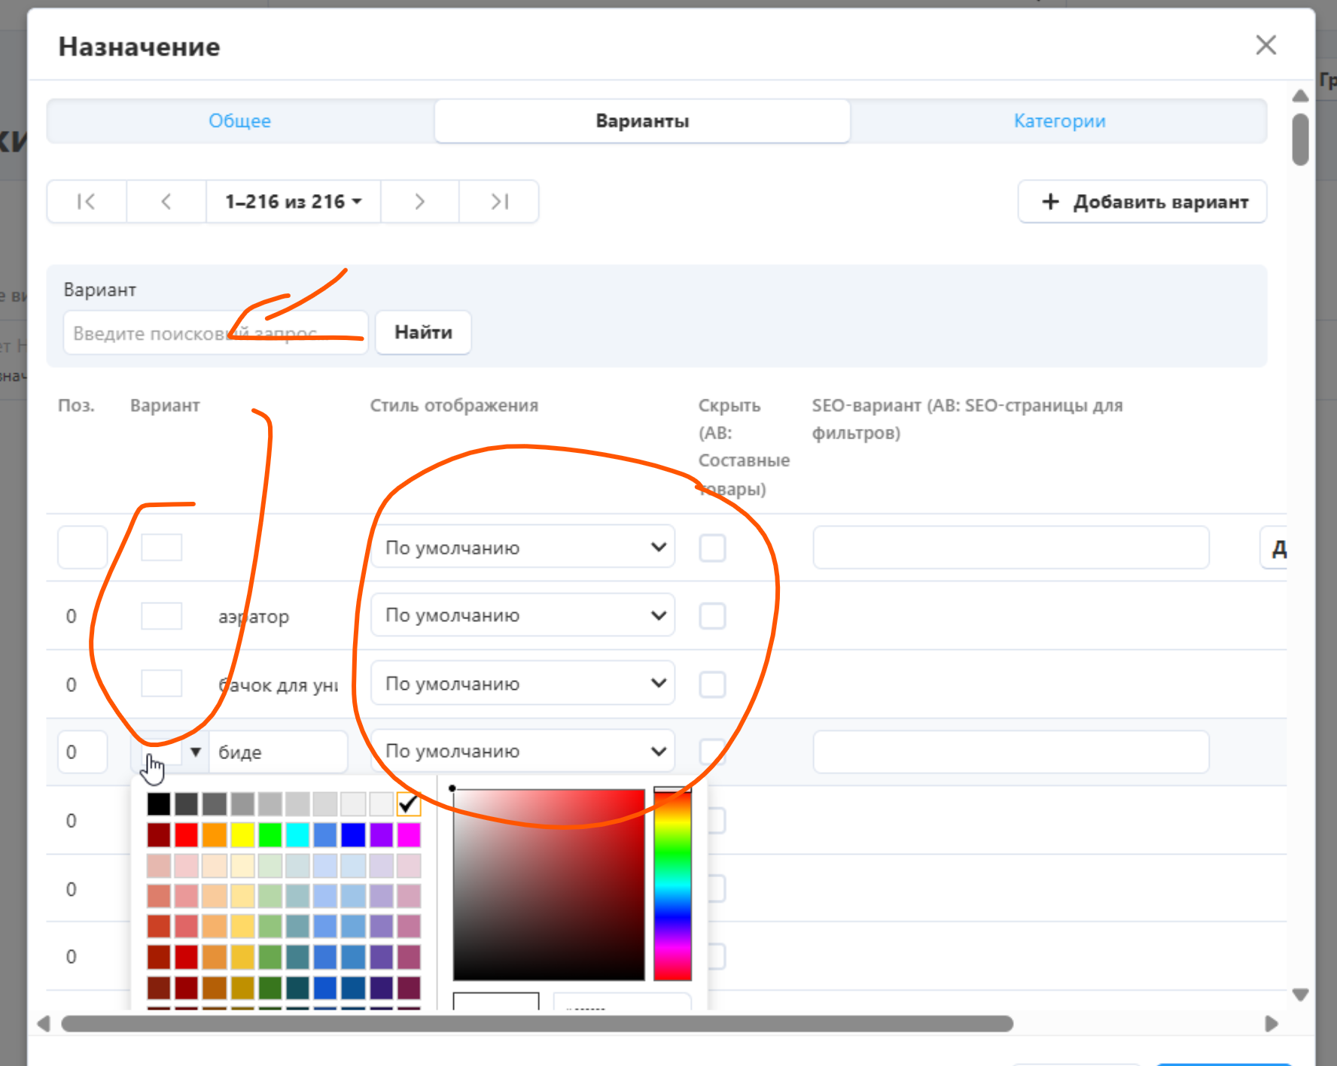Switch to the Категории tab
Image resolution: width=1337 pixels, height=1066 pixels.
click(x=1059, y=121)
